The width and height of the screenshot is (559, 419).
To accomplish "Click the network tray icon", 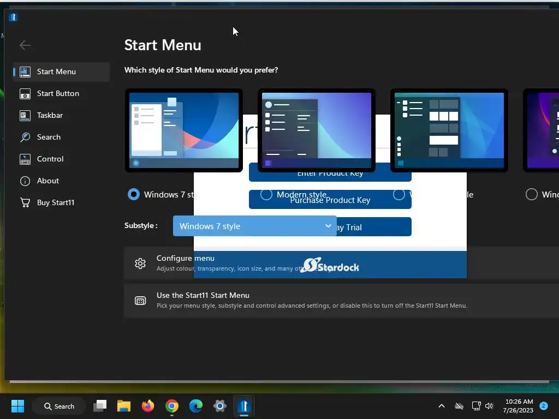I will 476,406.
